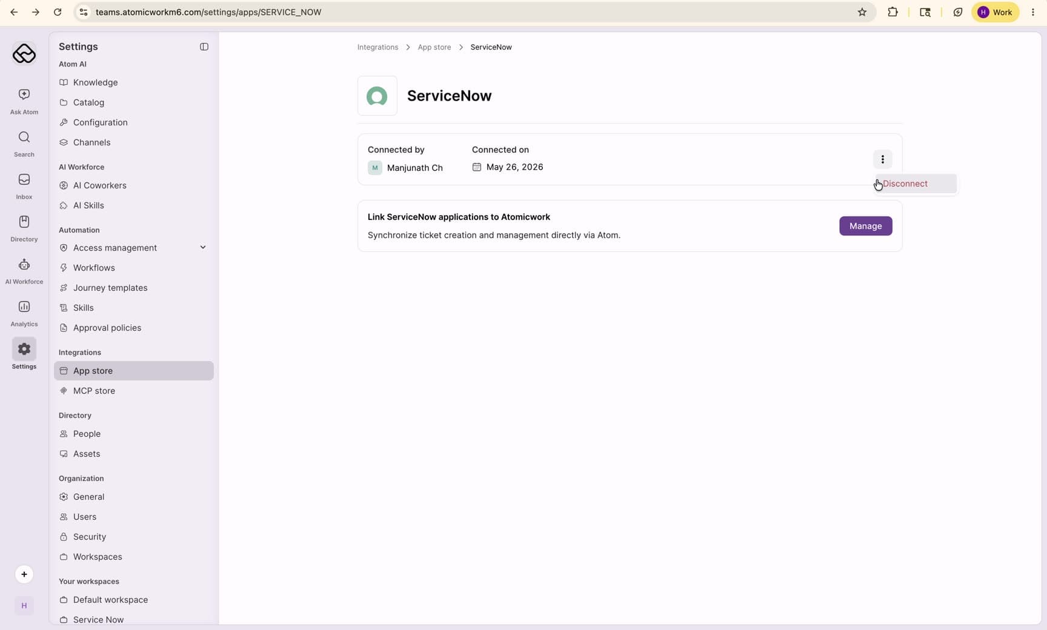The width and height of the screenshot is (1047, 630).
Task: Click the browser address bar URL
Action: (208, 12)
